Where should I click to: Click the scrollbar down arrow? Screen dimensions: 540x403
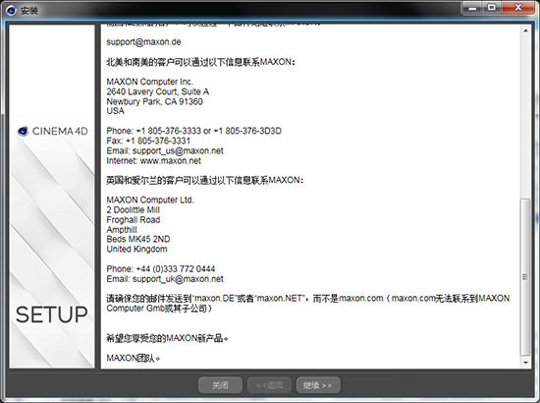525,363
